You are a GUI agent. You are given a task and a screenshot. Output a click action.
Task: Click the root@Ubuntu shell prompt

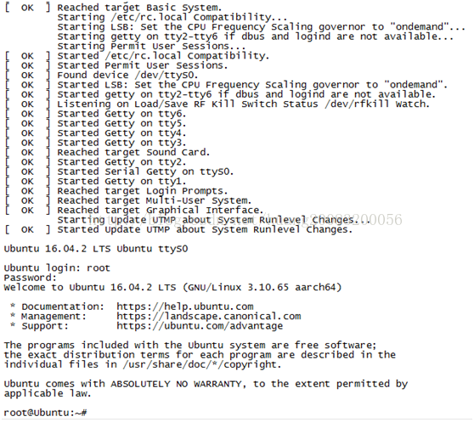pos(46,413)
